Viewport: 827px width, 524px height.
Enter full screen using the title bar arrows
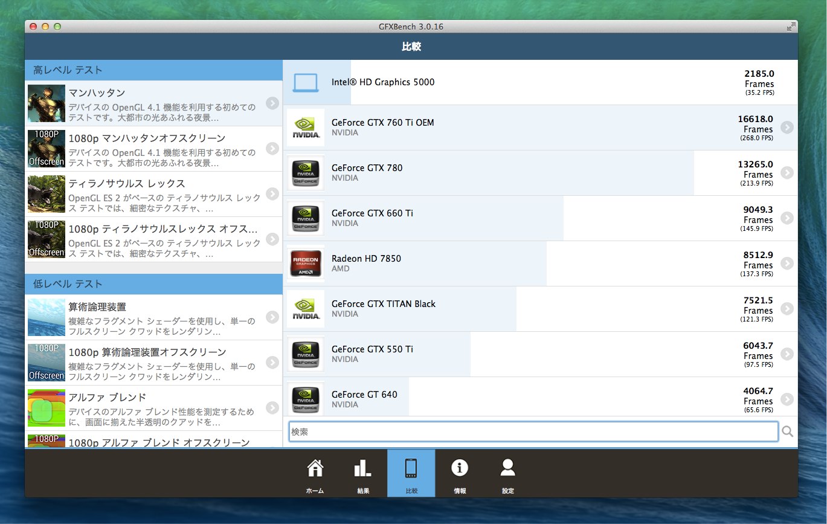tap(791, 27)
